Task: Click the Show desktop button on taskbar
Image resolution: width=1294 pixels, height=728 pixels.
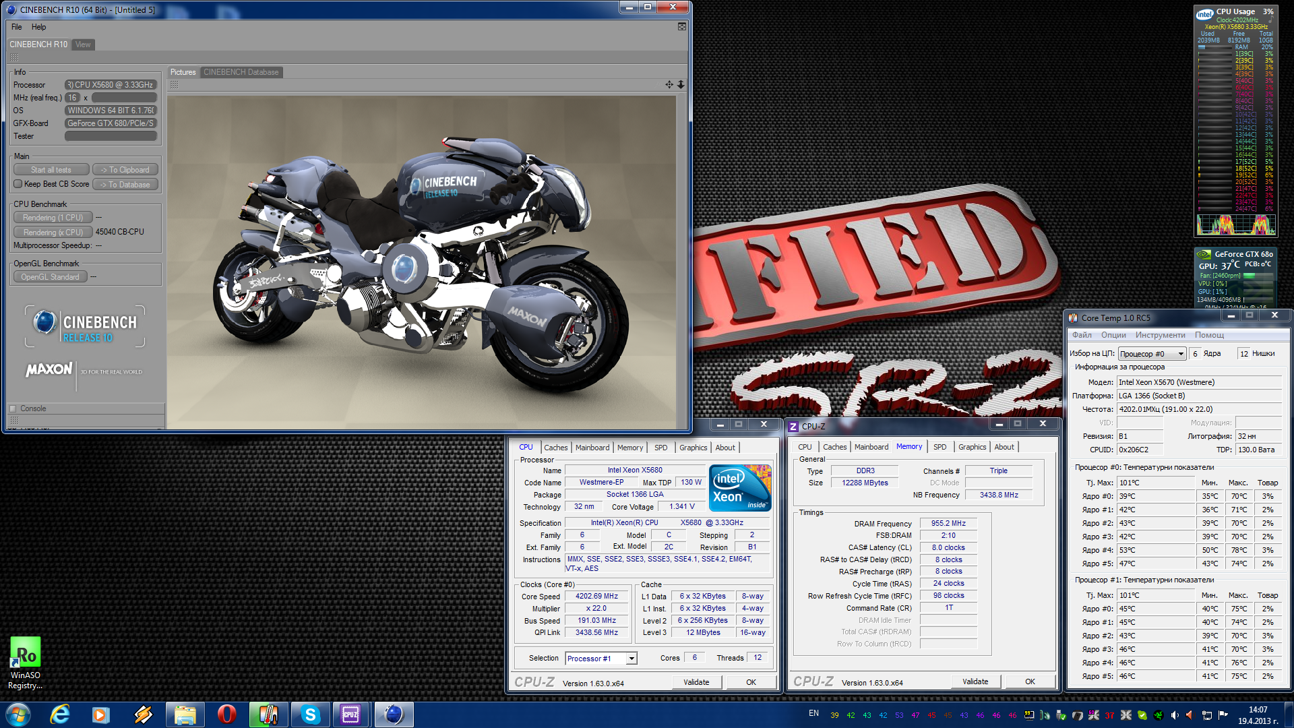Action: tap(1289, 715)
